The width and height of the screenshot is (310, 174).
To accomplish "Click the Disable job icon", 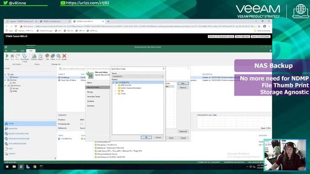I will pos(59,56).
